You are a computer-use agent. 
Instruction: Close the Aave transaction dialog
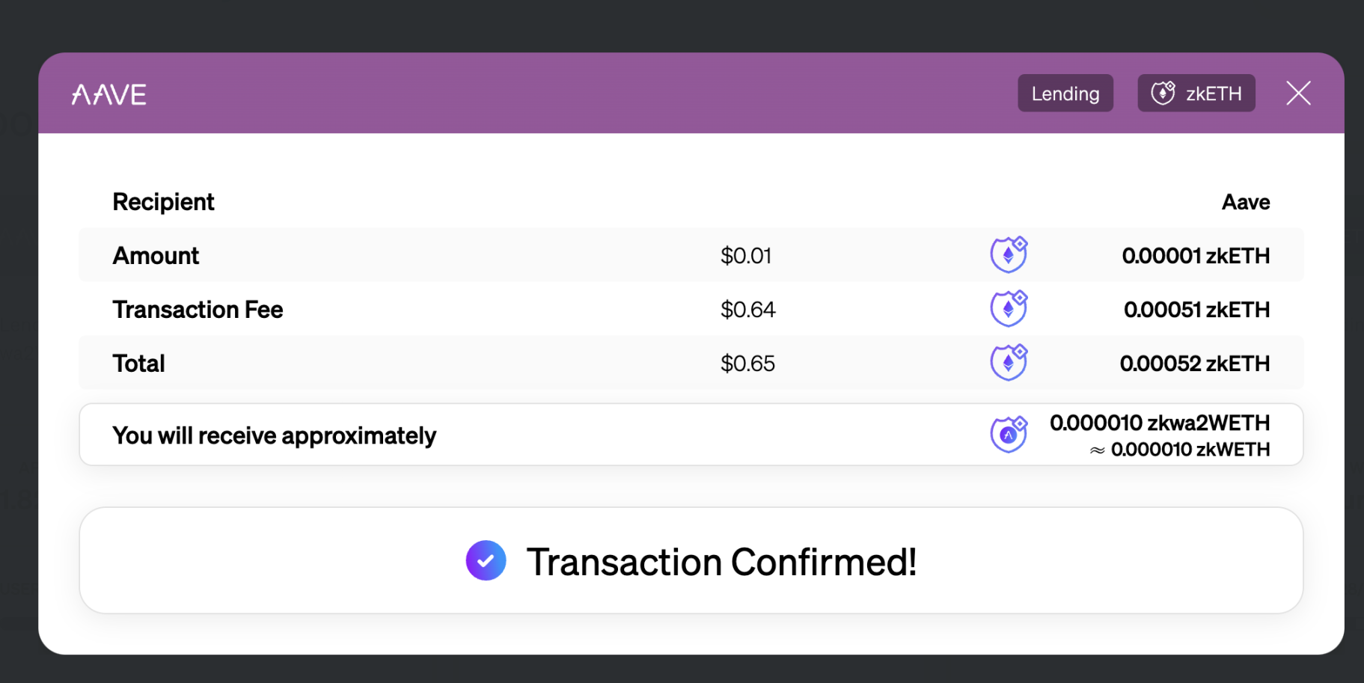click(x=1298, y=94)
